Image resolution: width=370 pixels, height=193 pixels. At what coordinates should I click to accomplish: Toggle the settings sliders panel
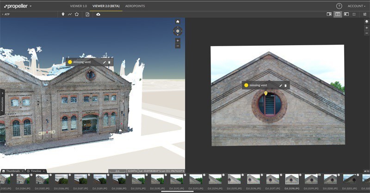pos(364,14)
